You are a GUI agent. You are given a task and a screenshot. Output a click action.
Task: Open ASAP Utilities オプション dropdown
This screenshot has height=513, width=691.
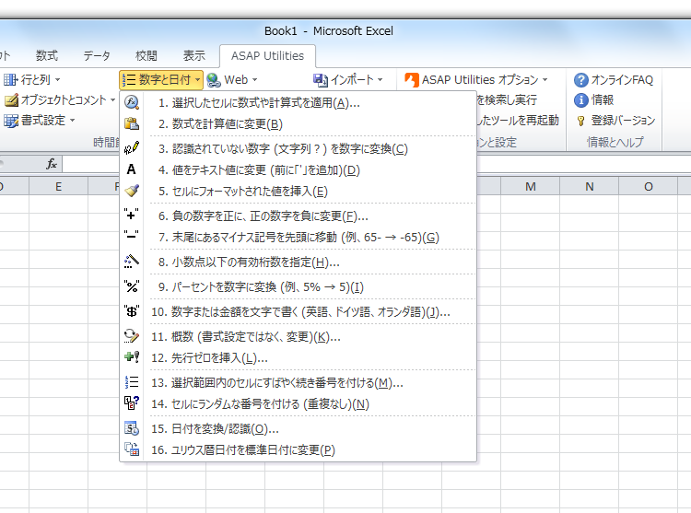pyautogui.click(x=545, y=80)
